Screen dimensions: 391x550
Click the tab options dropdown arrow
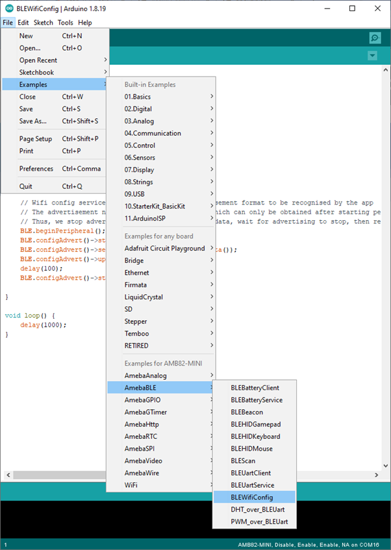tap(372, 56)
